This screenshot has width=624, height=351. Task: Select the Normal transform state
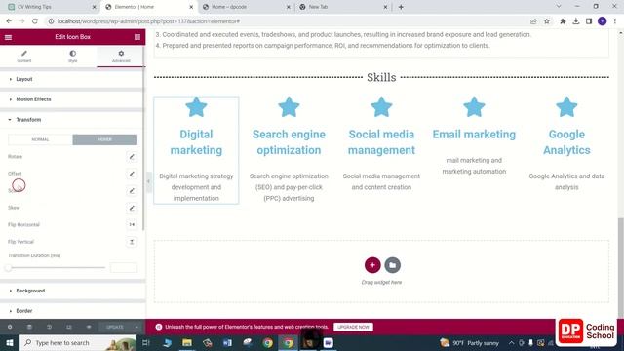point(40,139)
